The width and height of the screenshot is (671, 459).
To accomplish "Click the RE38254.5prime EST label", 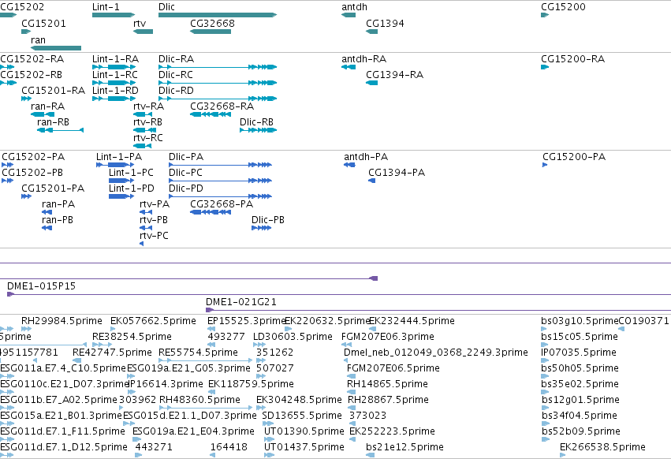I will [x=132, y=337].
